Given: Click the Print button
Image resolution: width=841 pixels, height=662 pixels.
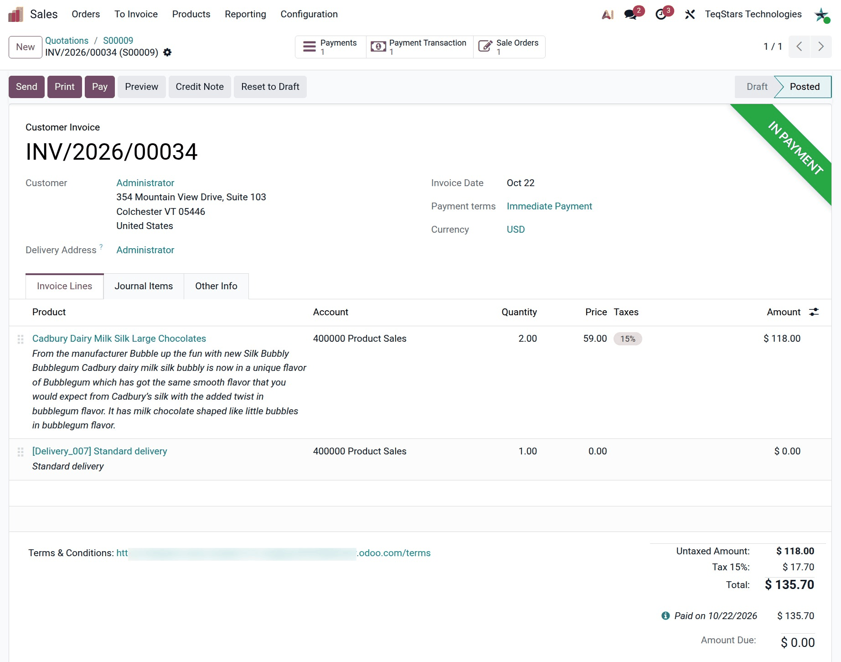Looking at the screenshot, I should 65,87.
